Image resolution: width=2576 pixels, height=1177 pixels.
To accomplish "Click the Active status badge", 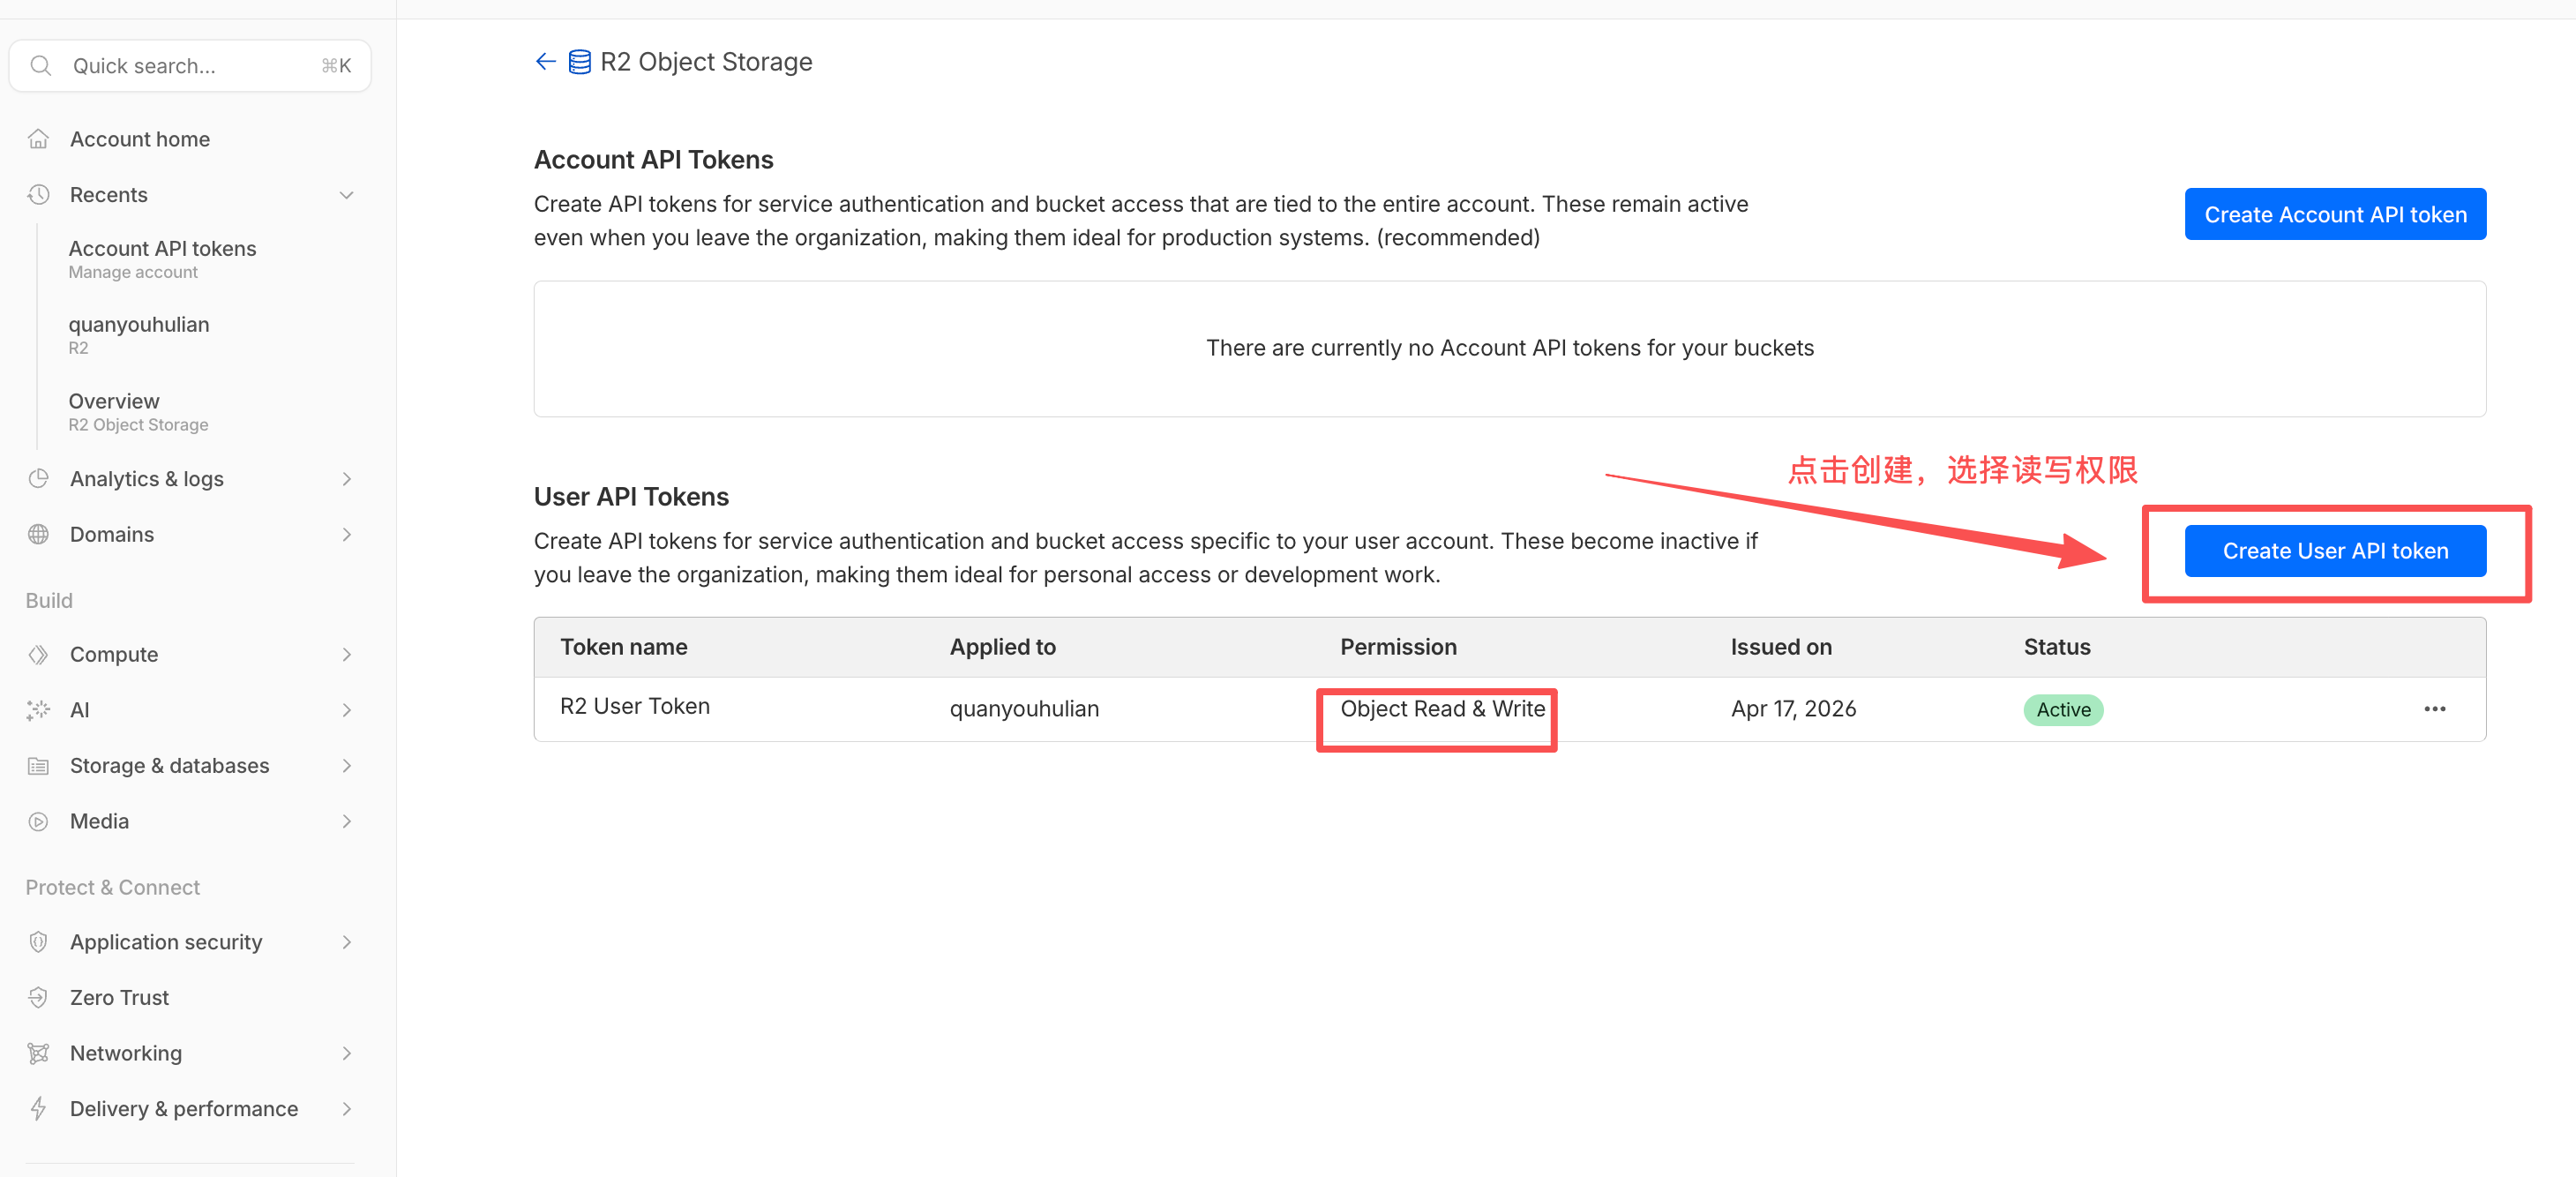I will pyautogui.click(x=2063, y=710).
